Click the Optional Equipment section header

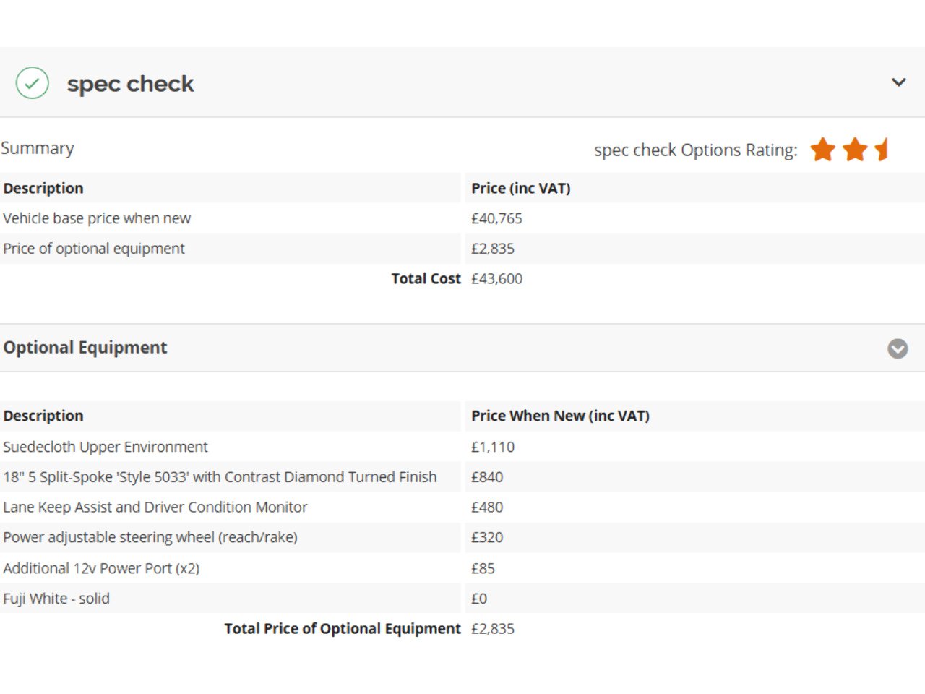85,348
